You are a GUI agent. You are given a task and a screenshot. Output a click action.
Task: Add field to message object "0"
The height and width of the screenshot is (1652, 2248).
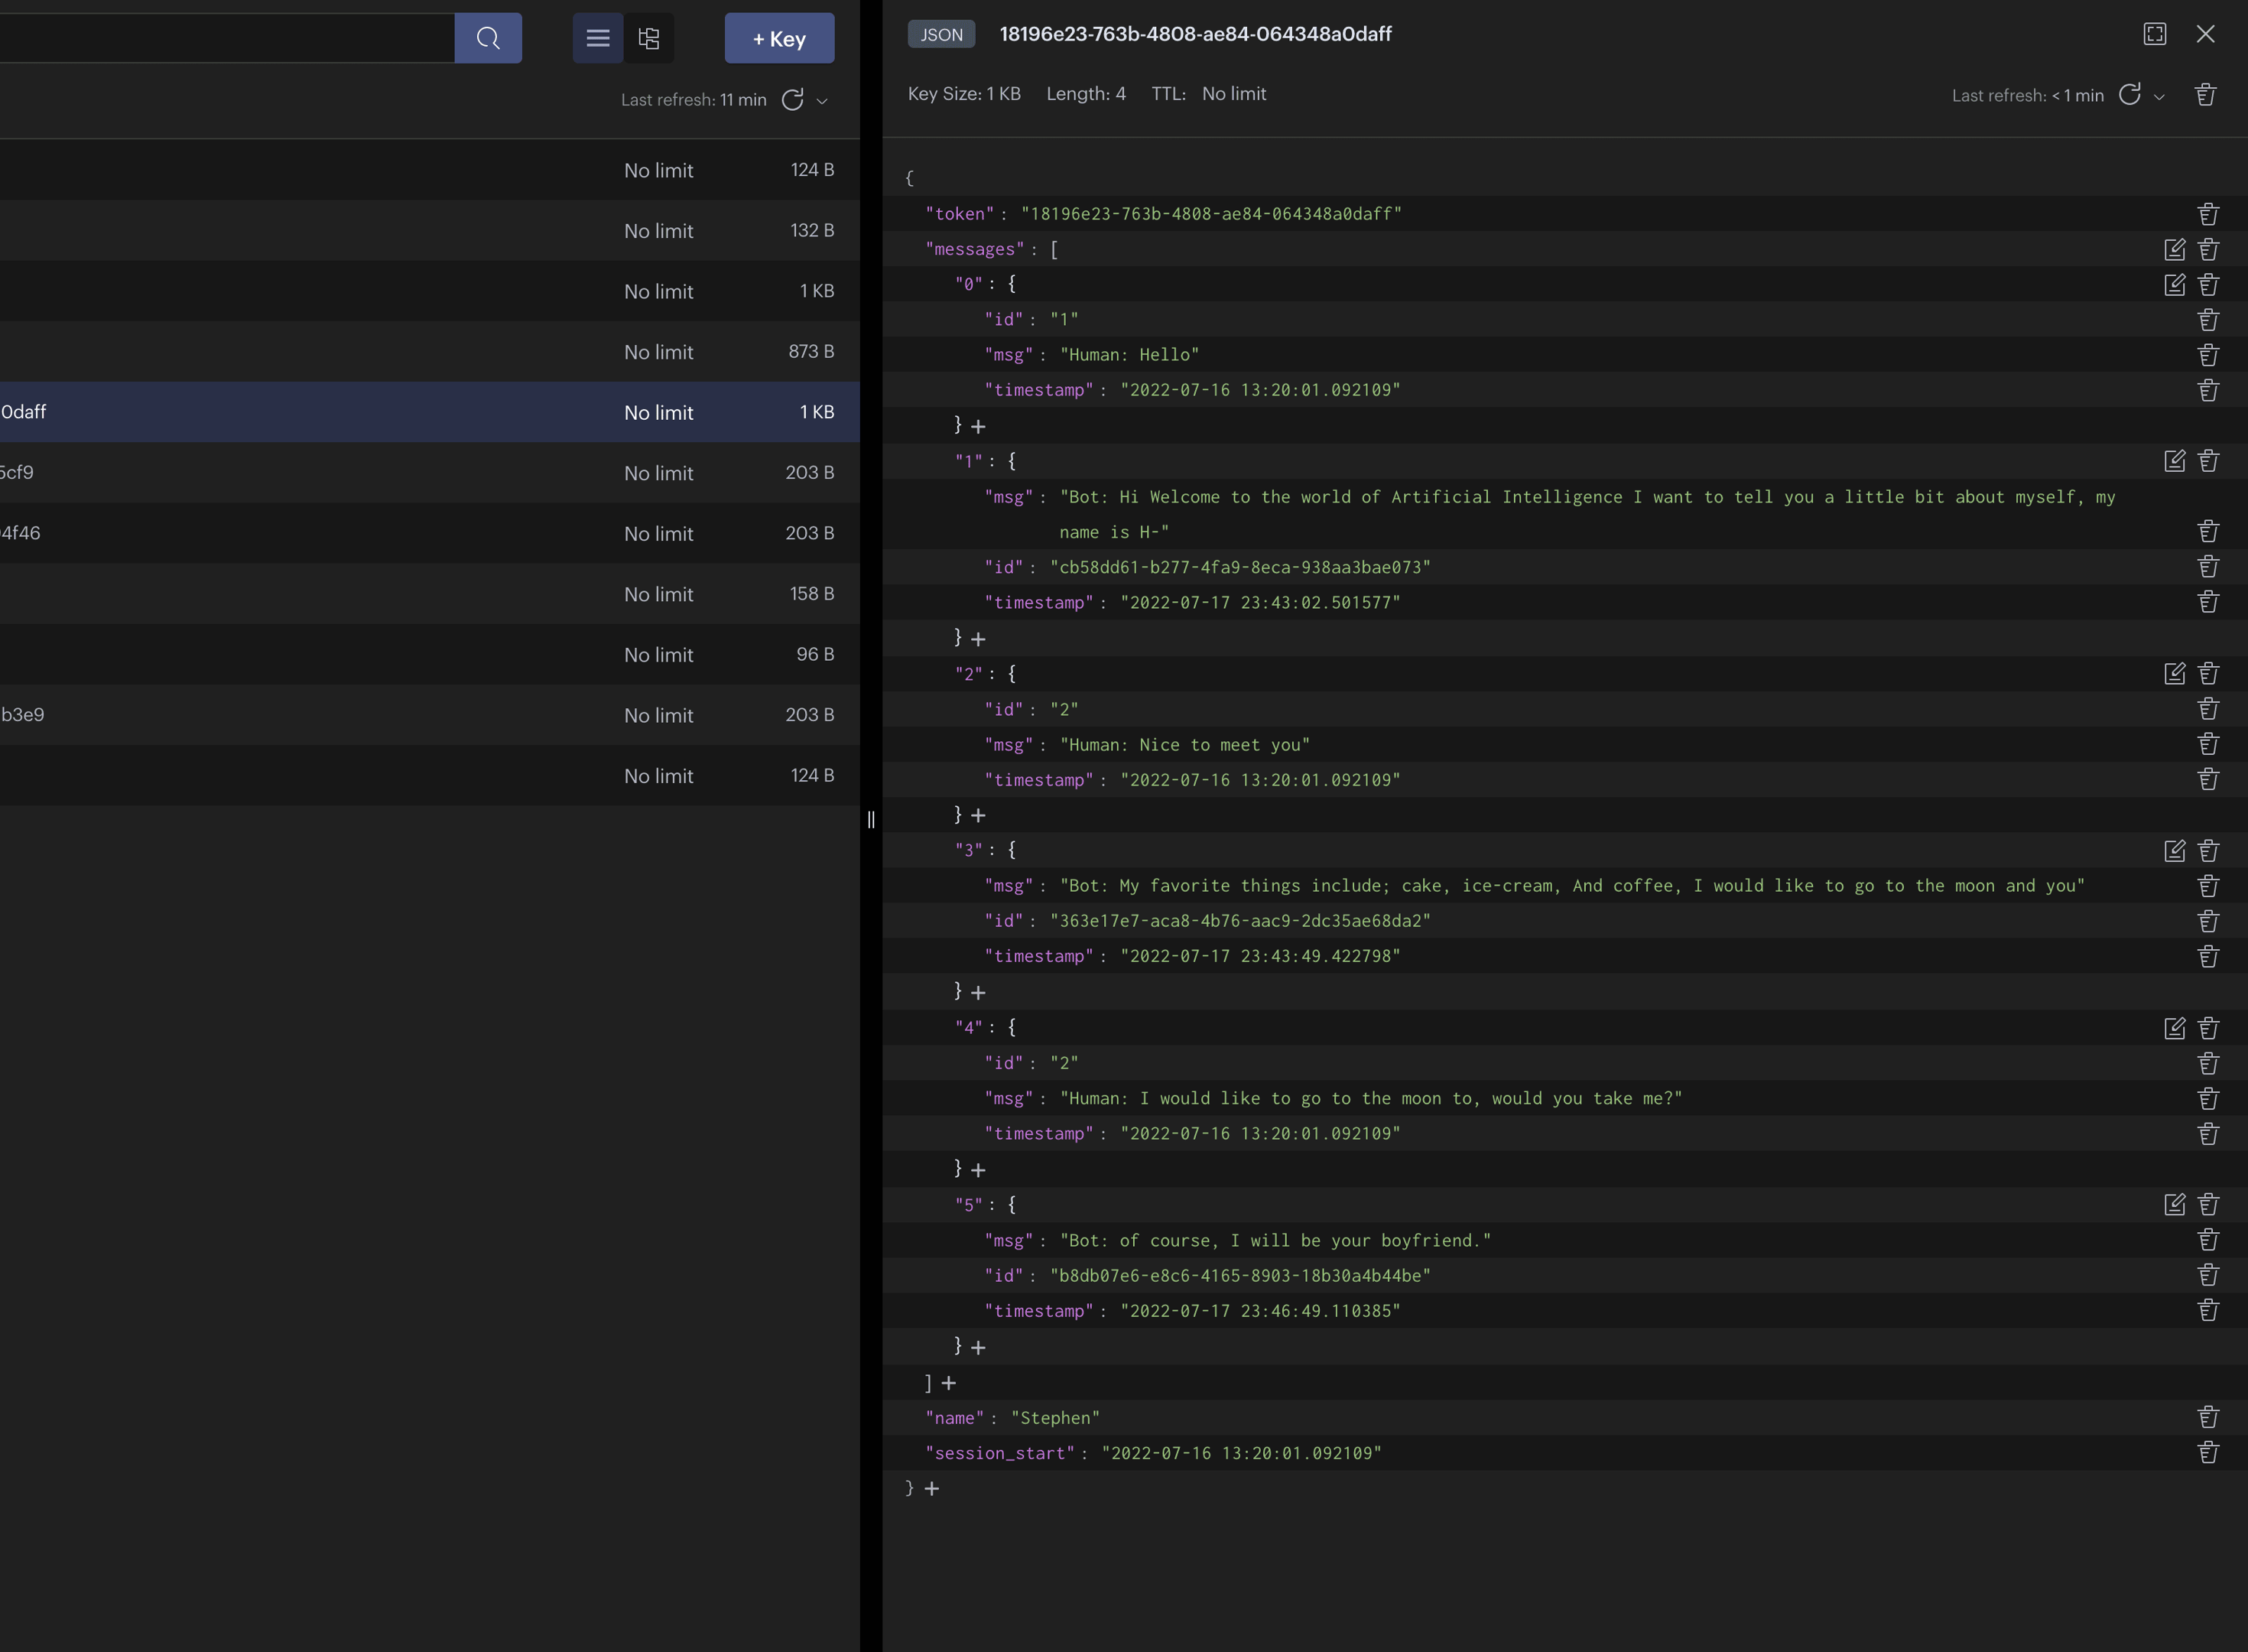[x=979, y=427]
